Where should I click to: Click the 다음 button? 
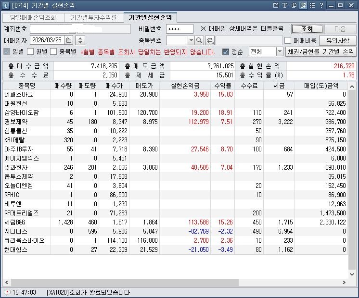340,29
